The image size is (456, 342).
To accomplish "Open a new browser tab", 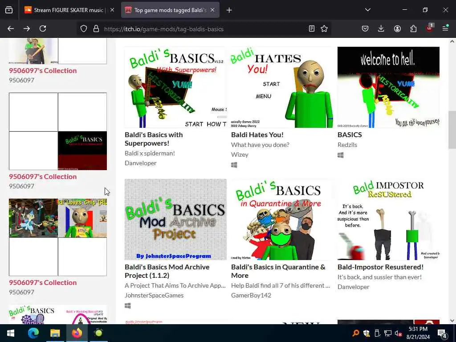I will coord(229,10).
